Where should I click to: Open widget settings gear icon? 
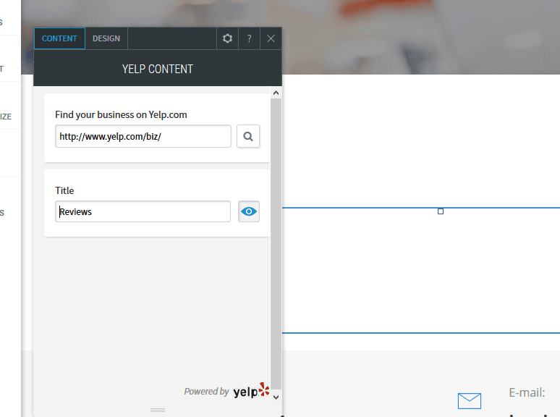[x=227, y=38]
